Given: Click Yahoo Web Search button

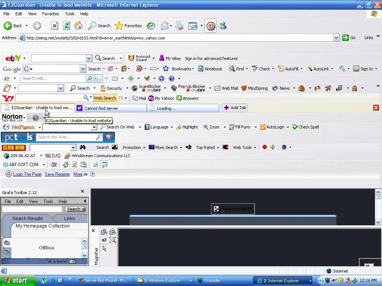Looking at the screenshot, I should [105, 98].
